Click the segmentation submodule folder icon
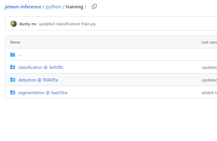The width and height of the screenshot is (217, 141). 13,93
